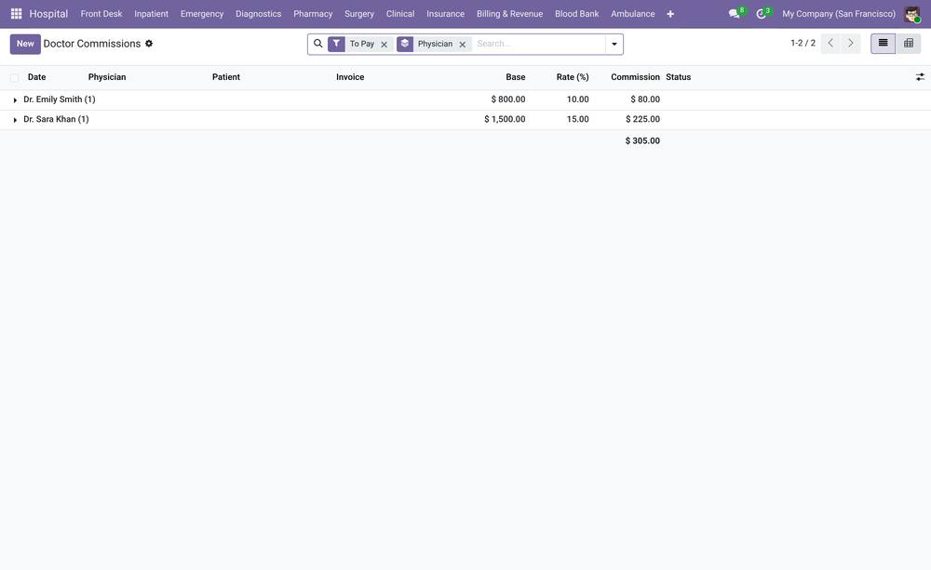The image size is (931, 570).
Task: Click the $ 225.00 commission value
Action: tap(643, 119)
